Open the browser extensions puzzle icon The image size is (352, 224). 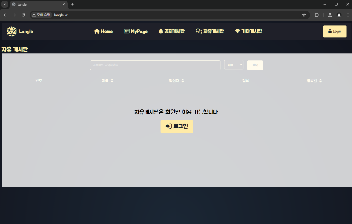click(x=317, y=15)
